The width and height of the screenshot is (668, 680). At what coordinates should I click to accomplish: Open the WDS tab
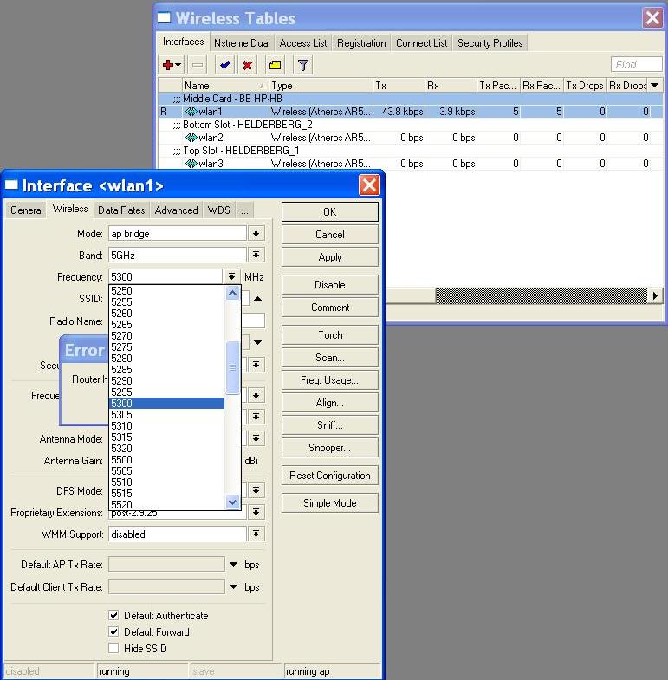point(218,210)
